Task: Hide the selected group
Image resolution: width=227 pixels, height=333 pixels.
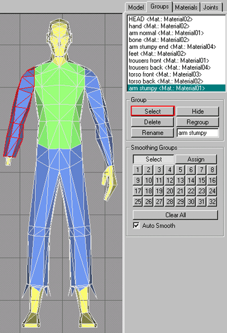Action: tap(197, 111)
